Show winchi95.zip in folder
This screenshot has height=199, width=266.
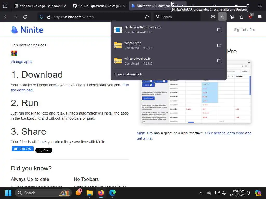coord(219,45)
